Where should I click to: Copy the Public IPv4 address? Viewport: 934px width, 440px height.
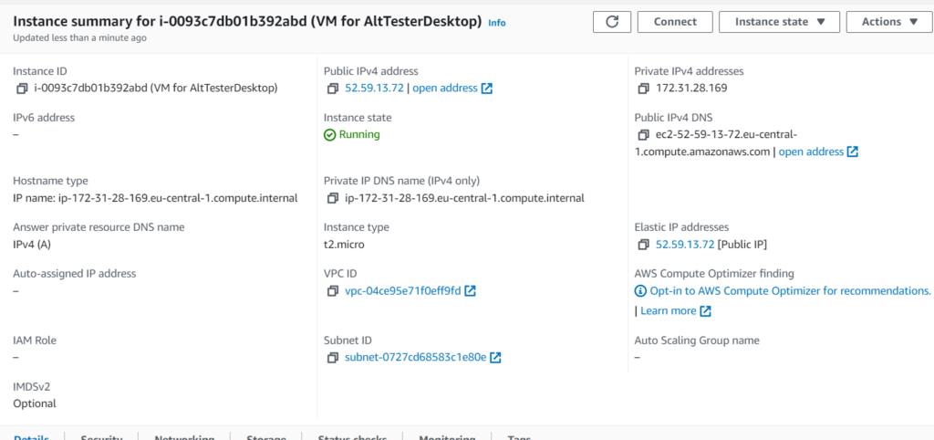(x=332, y=89)
